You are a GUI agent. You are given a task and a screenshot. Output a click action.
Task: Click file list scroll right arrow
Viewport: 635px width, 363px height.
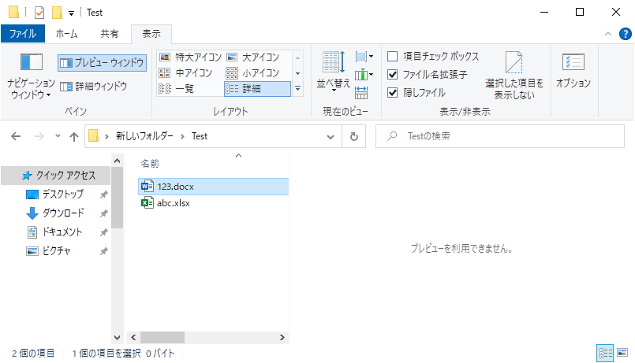[x=282, y=338]
